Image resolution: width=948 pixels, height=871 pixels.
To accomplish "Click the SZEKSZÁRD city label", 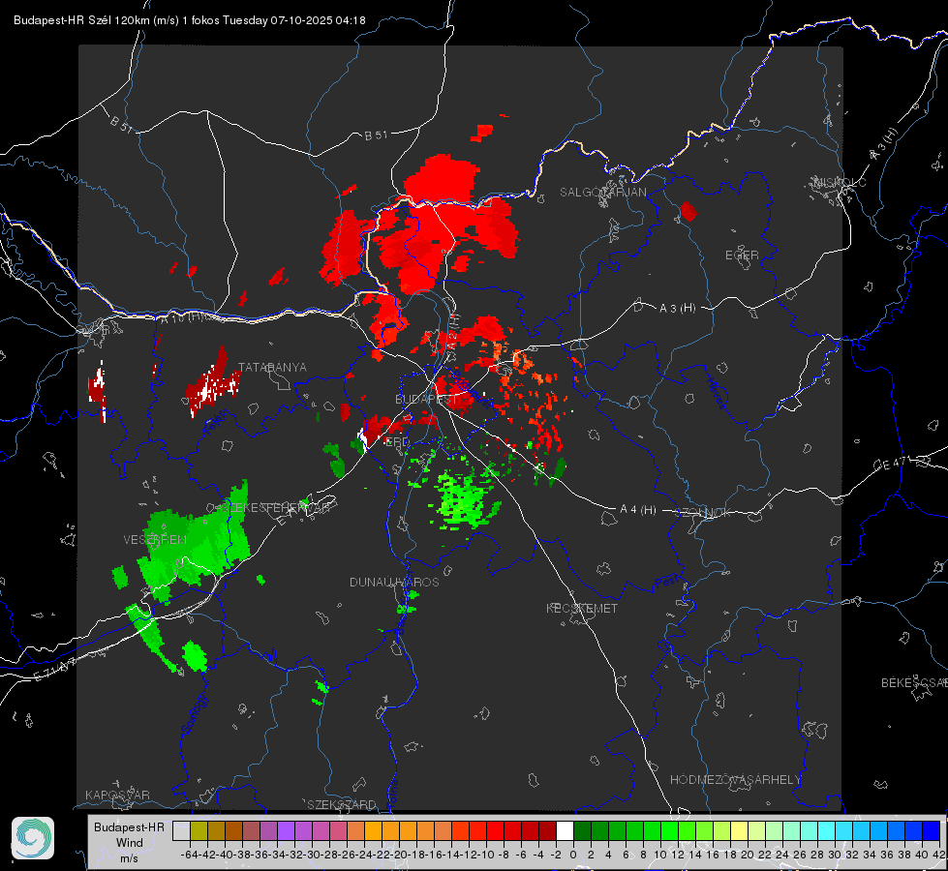I will click(342, 804).
